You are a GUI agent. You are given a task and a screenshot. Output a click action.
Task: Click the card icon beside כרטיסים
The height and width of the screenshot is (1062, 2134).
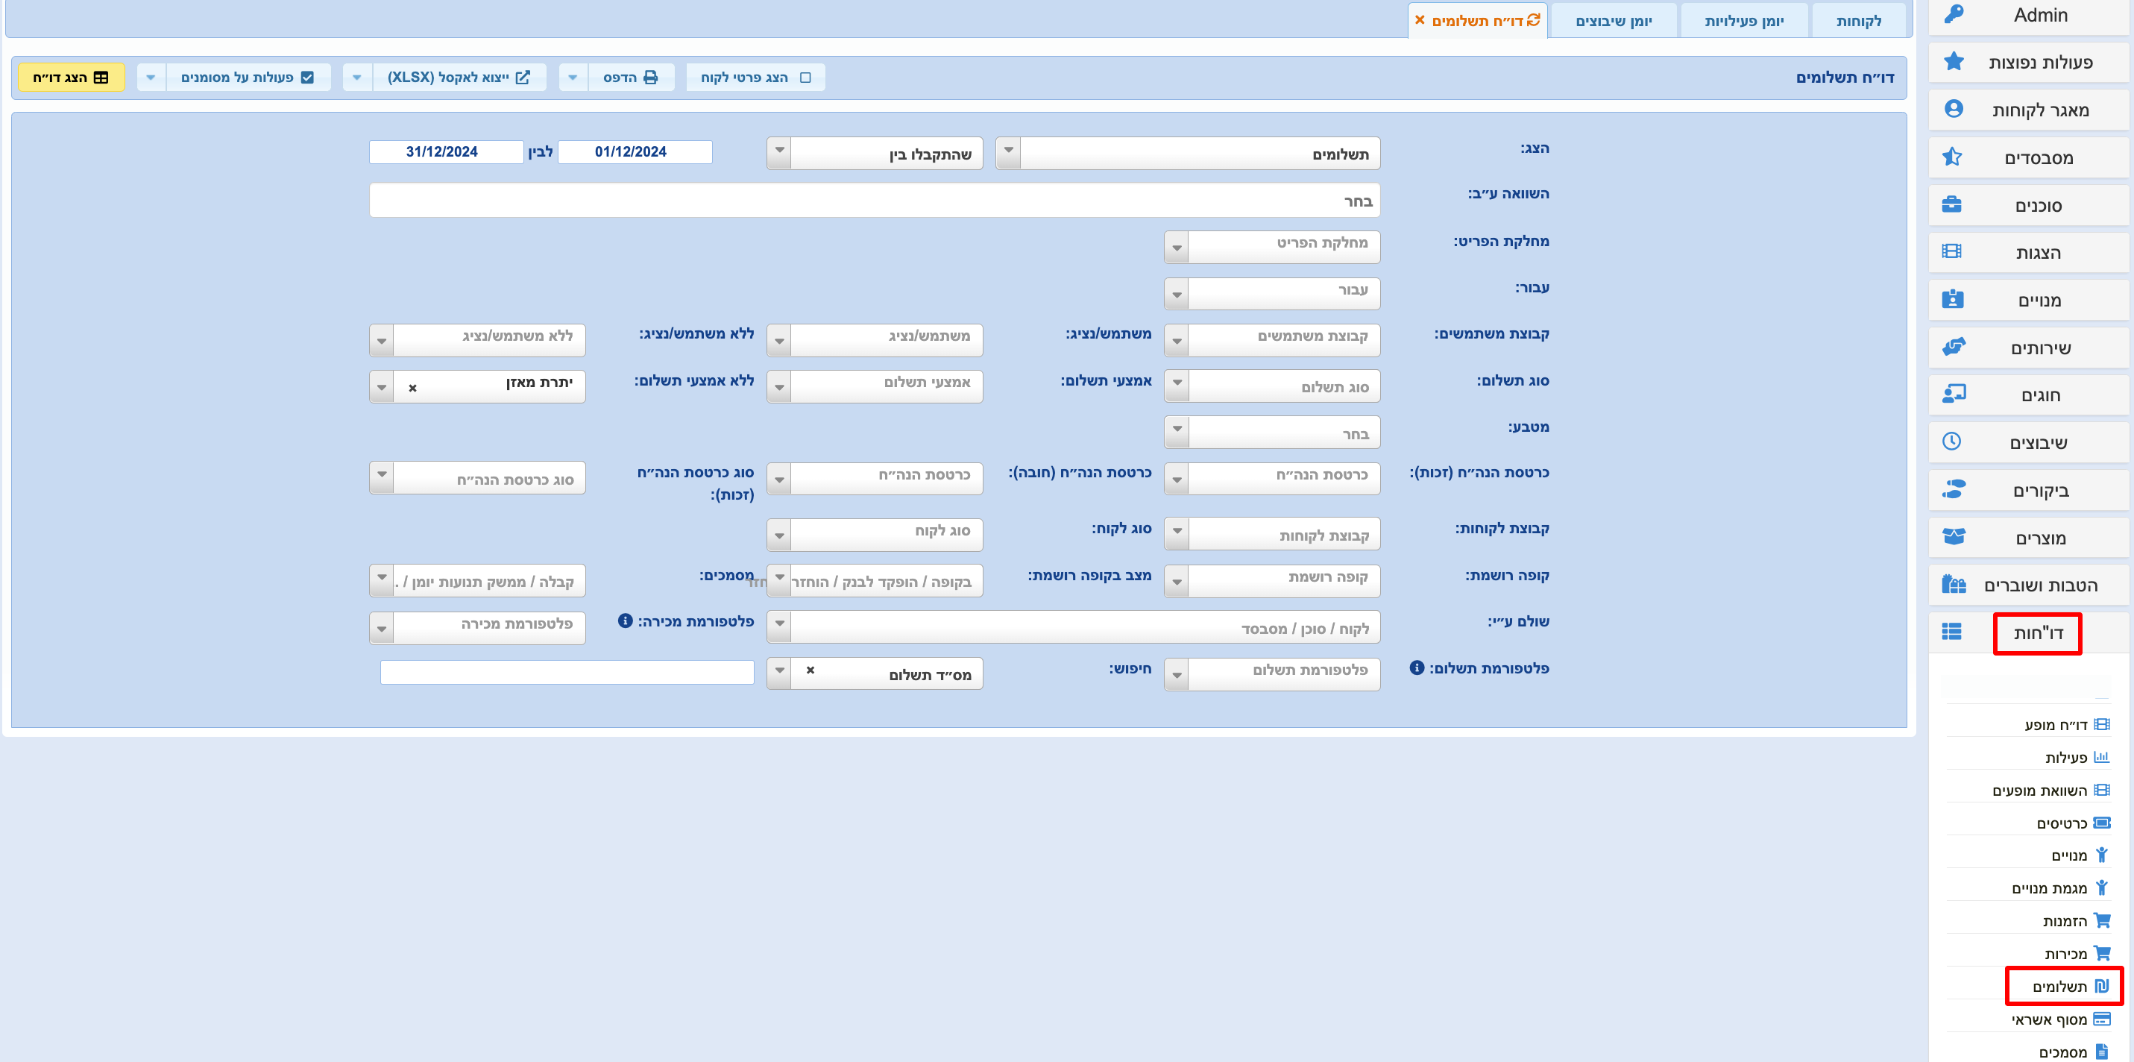(2102, 823)
